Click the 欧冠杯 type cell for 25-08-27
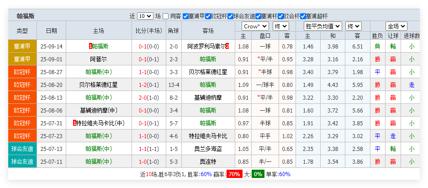428x188 pixels. pyautogui.click(x=22, y=72)
